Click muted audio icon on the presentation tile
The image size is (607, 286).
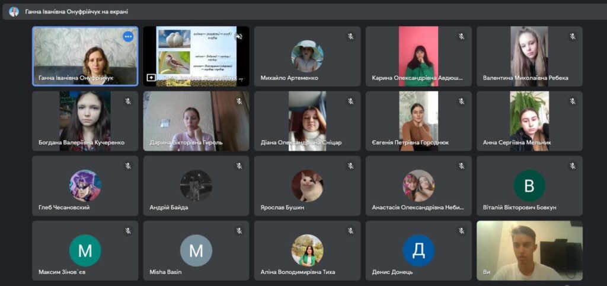point(239,37)
